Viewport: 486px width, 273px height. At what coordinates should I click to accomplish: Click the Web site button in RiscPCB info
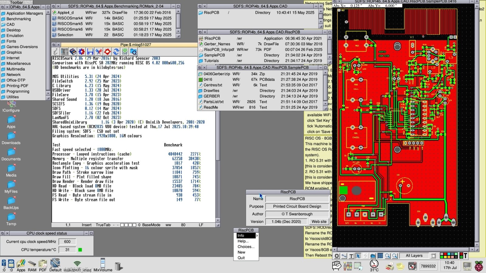tap(319, 222)
